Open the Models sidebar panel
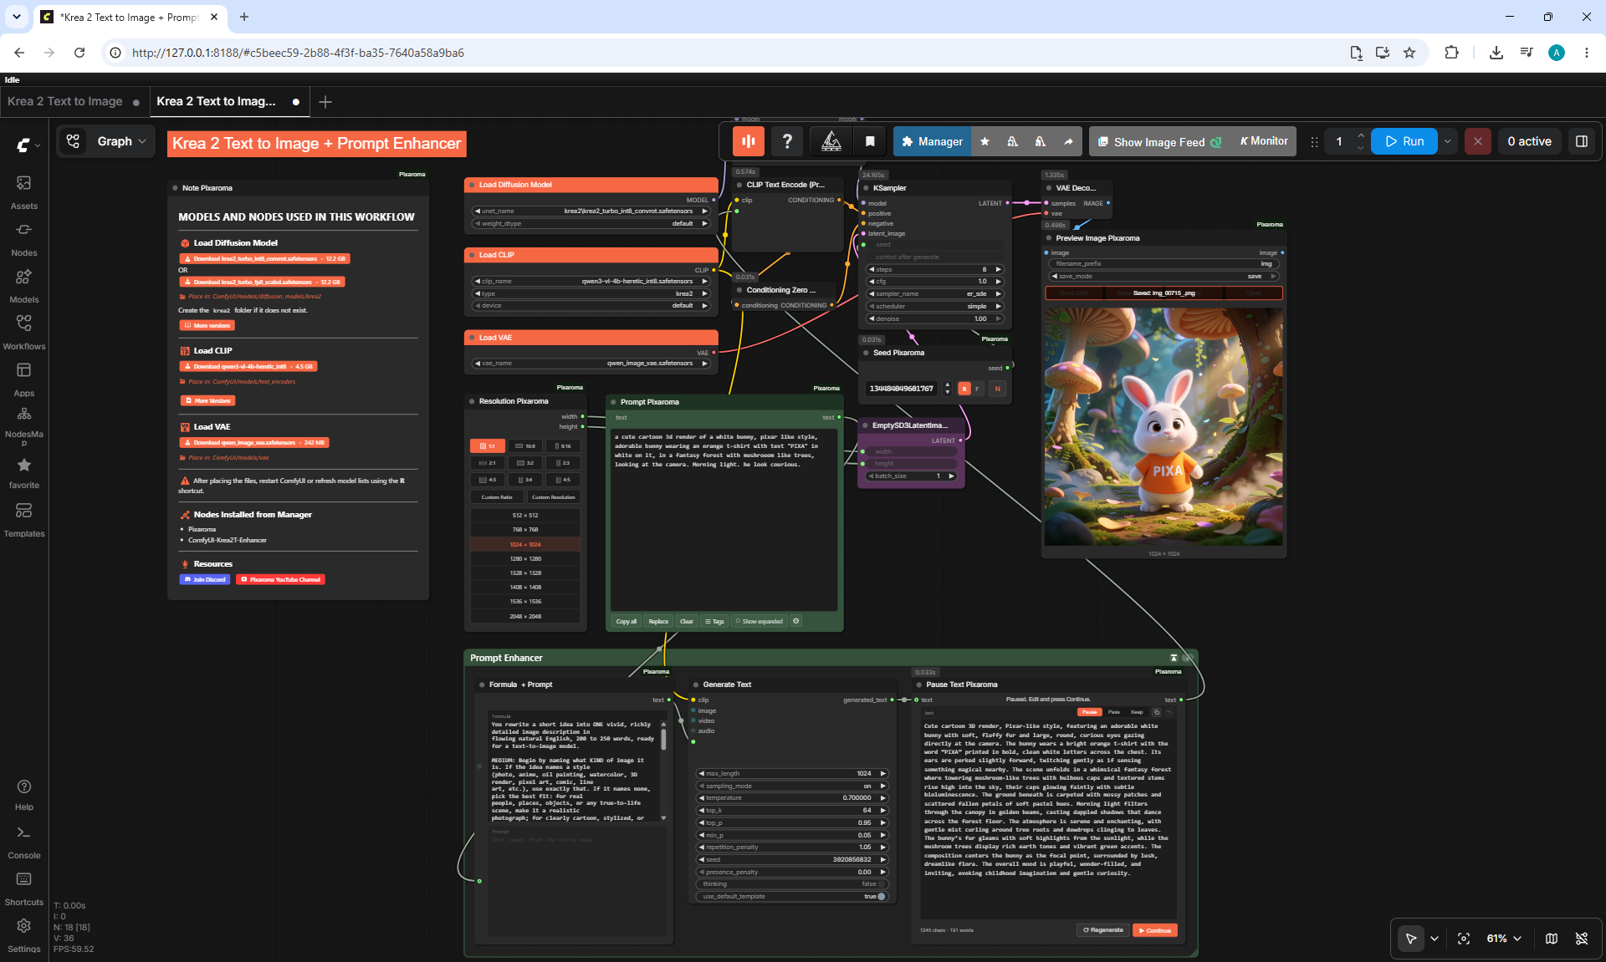This screenshot has width=1606, height=962. tap(23, 285)
